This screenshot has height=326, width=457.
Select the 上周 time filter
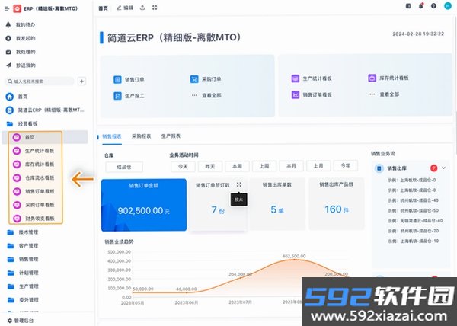pyautogui.click(x=264, y=166)
